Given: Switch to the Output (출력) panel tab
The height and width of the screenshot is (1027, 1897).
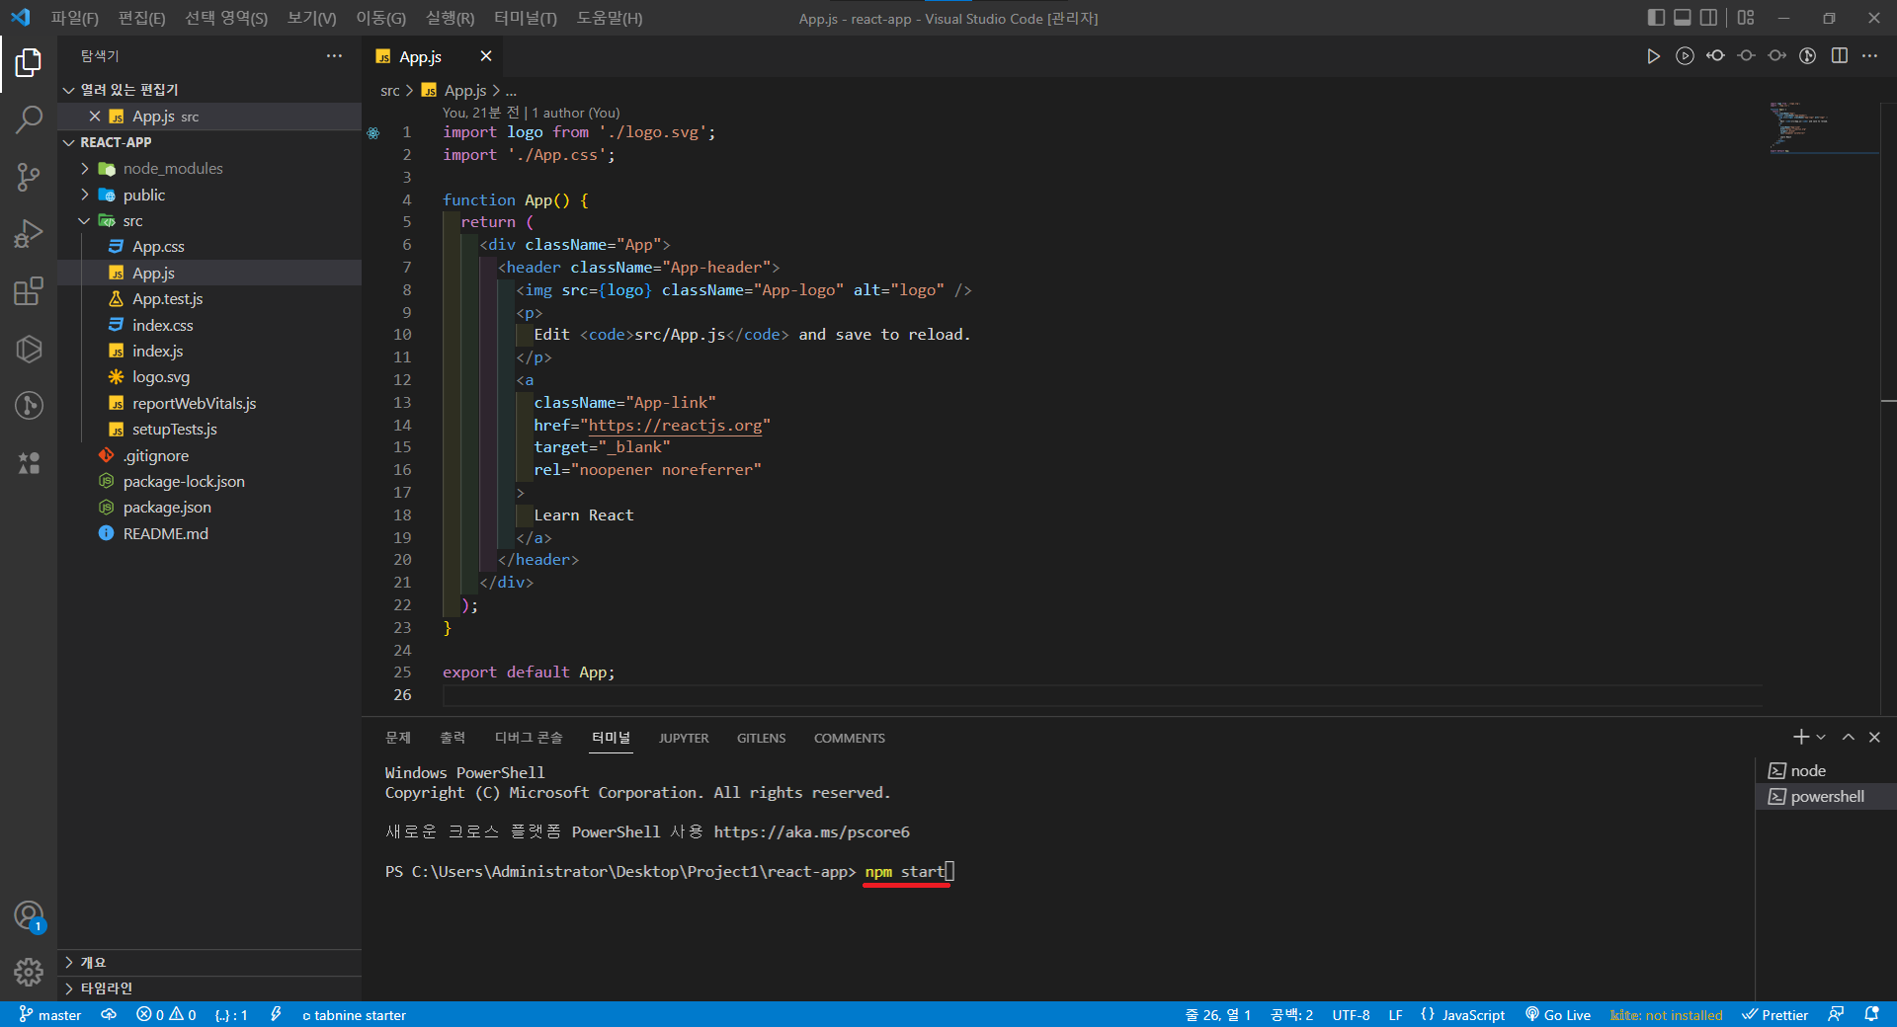Looking at the screenshot, I should coord(453,738).
